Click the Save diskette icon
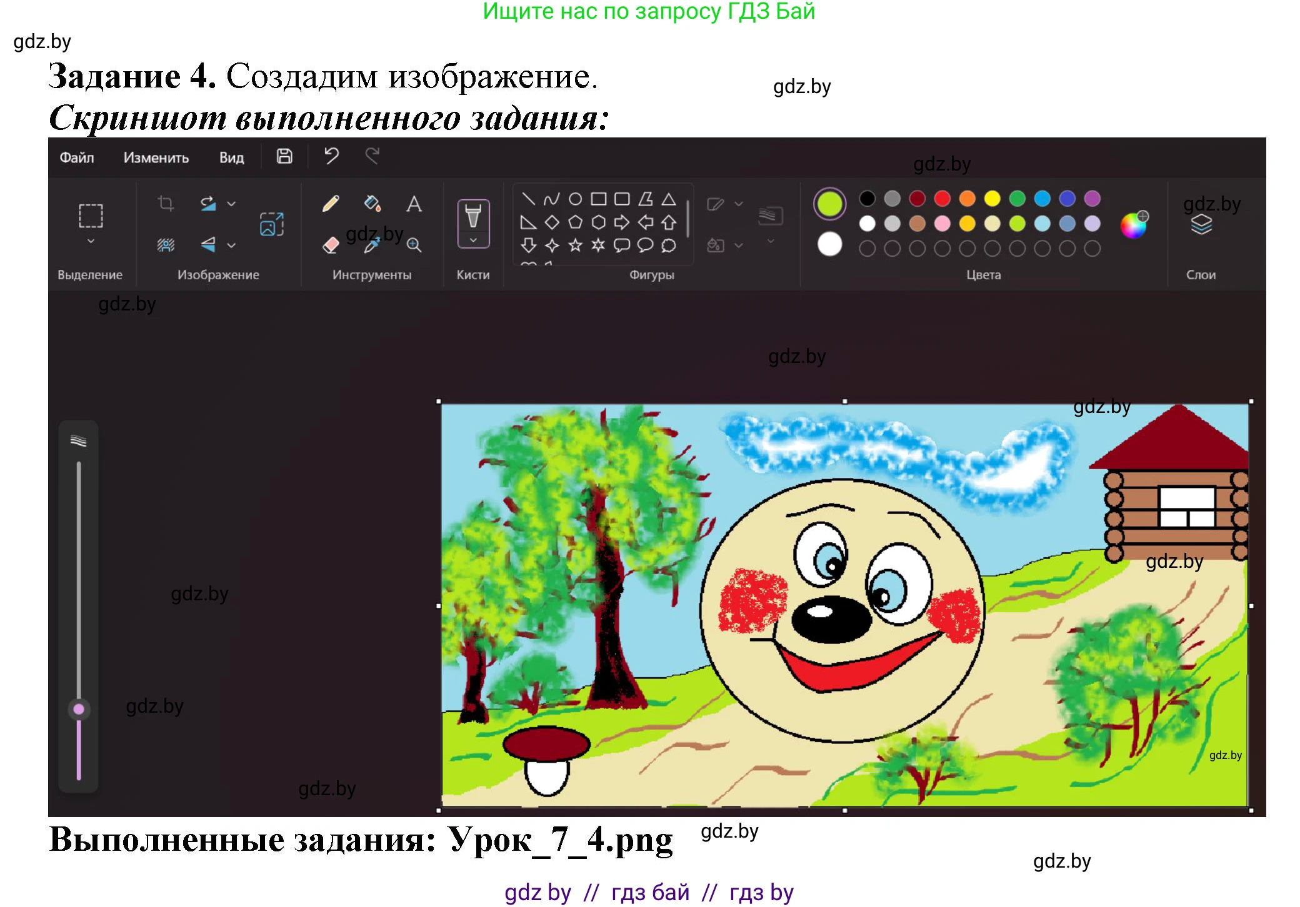Viewport: 1300px width, 907px height. click(284, 156)
